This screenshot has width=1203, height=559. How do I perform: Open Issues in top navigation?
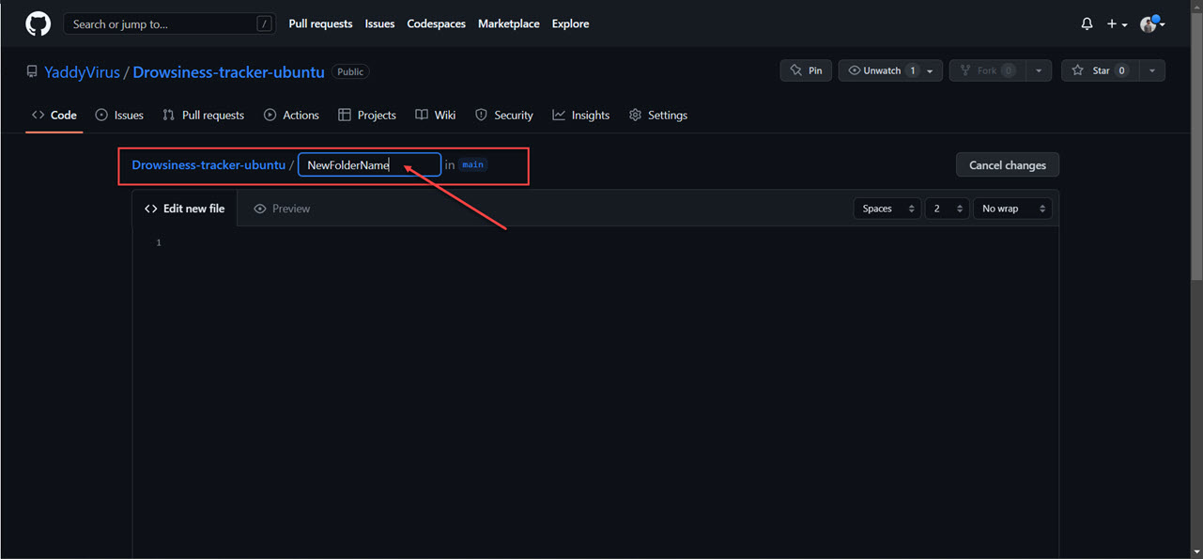click(x=379, y=23)
